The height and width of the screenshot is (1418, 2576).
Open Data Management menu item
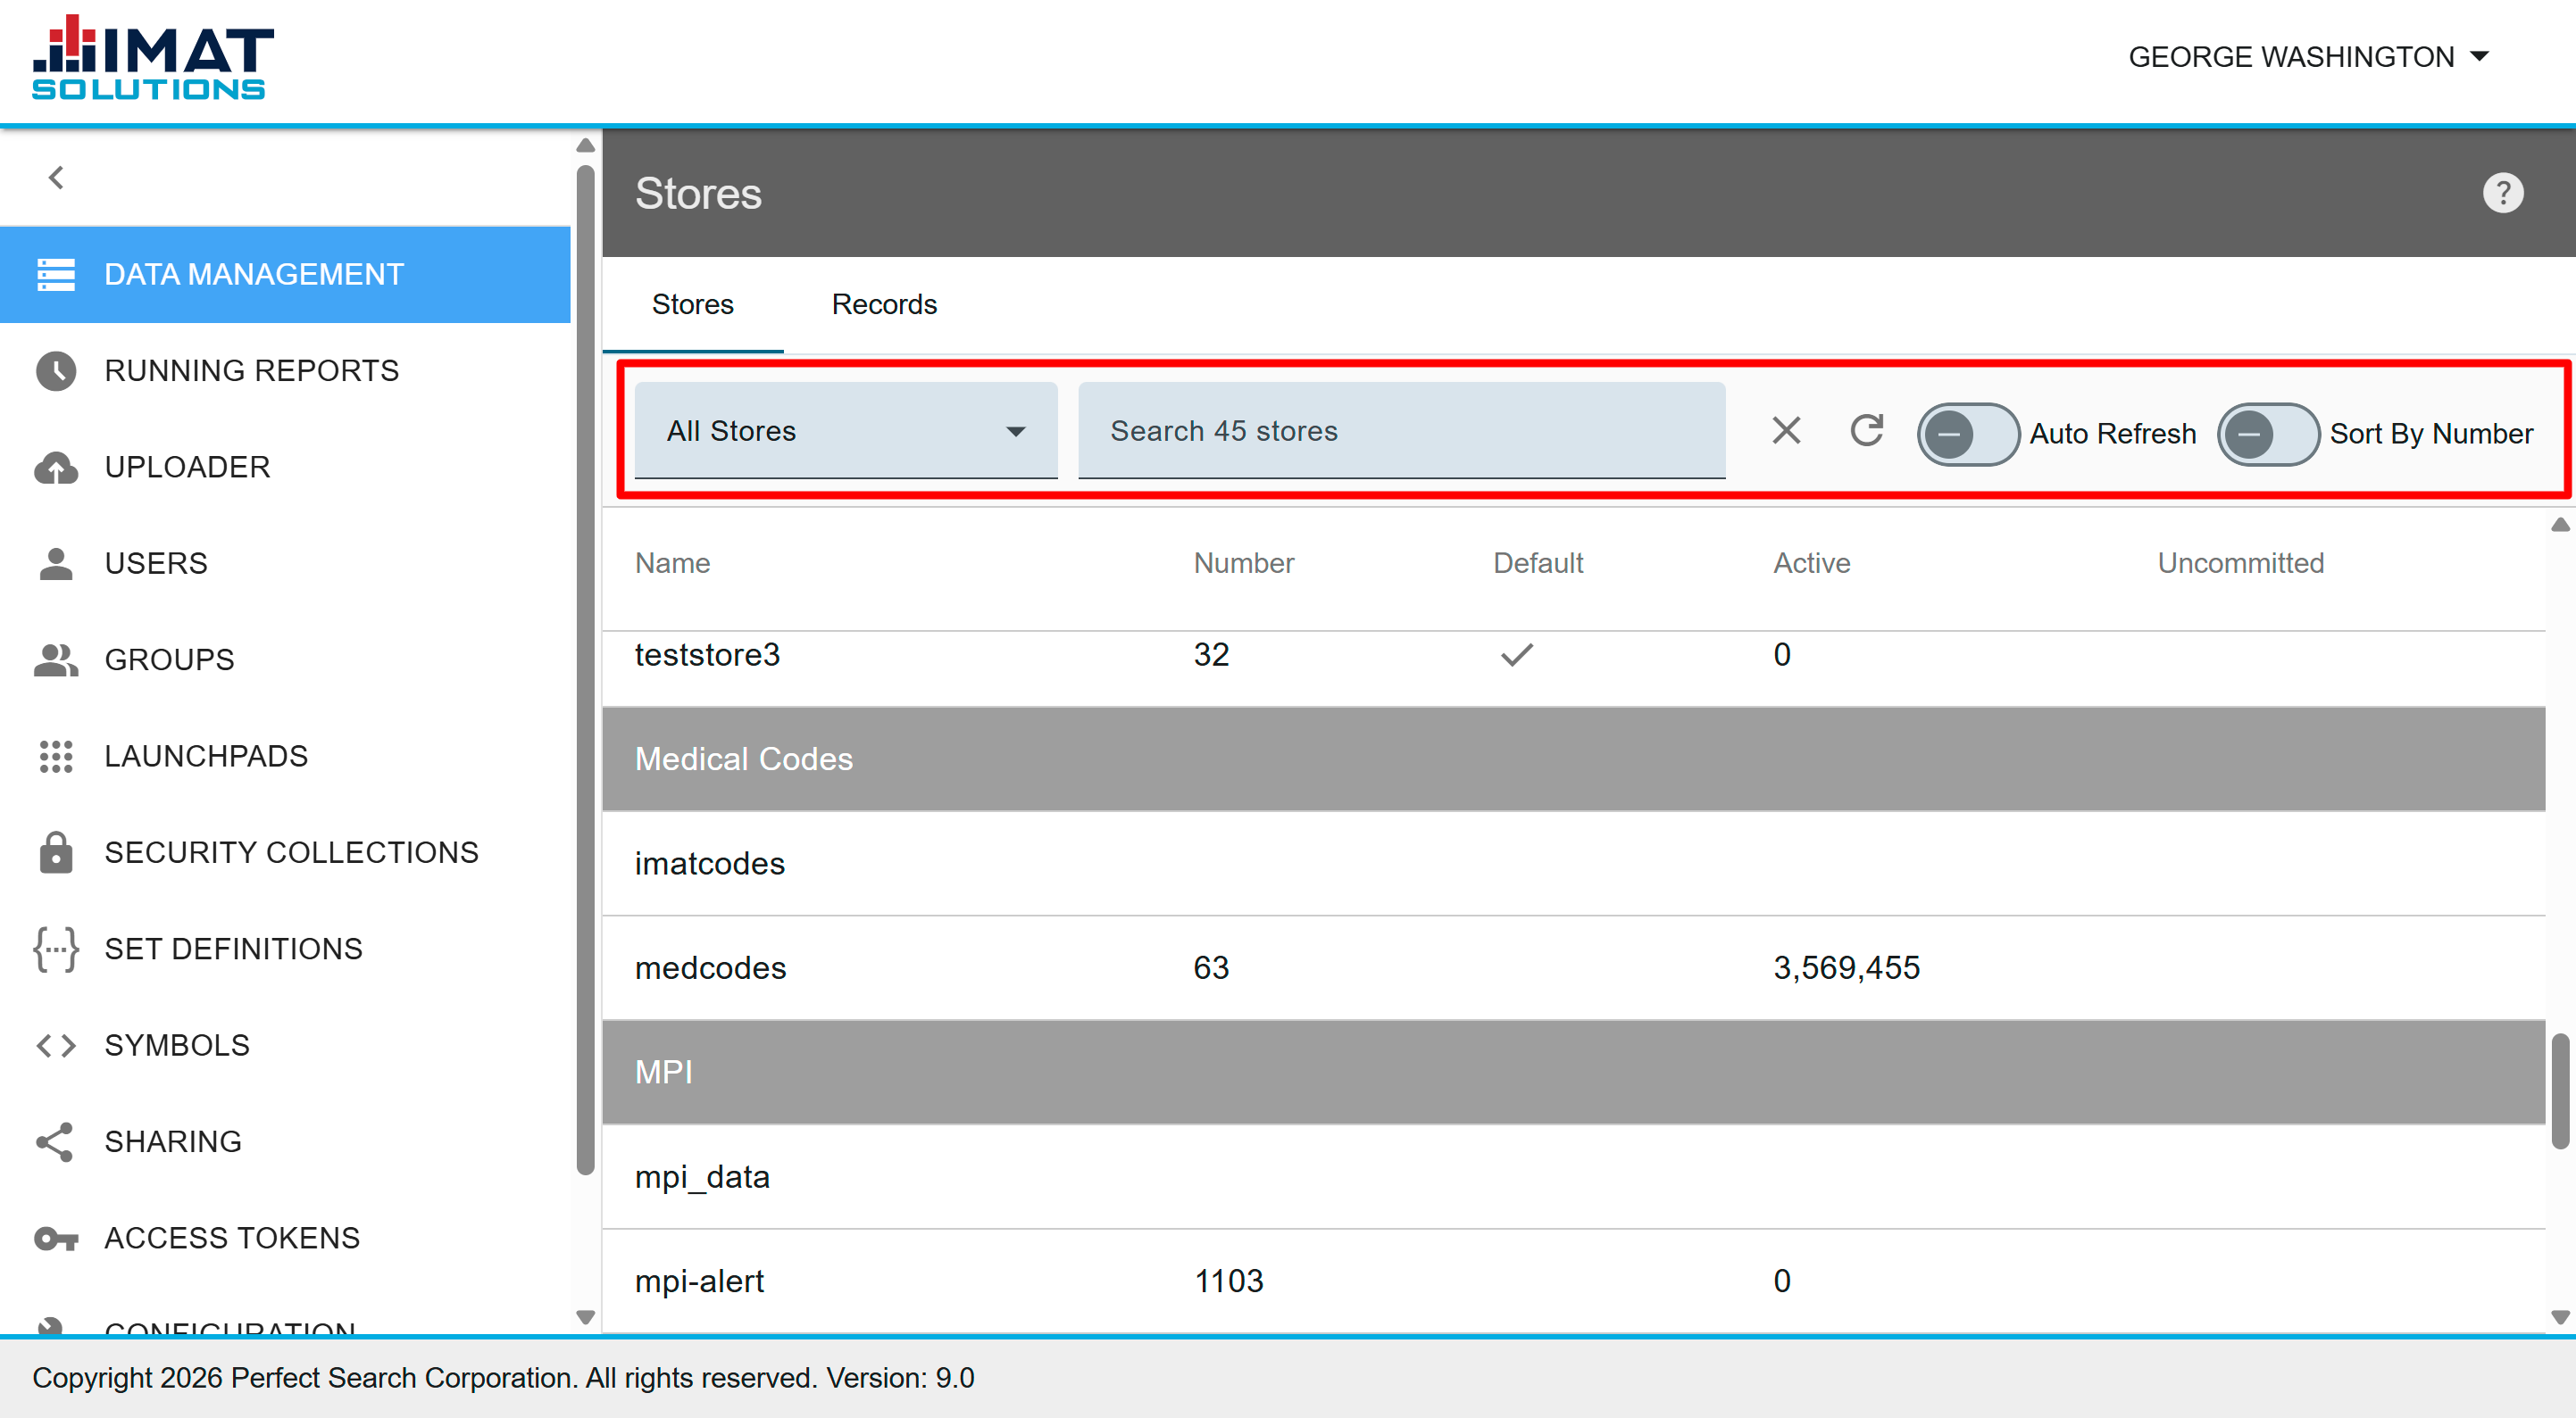286,274
